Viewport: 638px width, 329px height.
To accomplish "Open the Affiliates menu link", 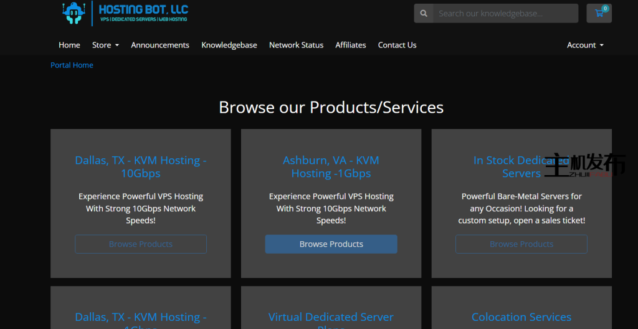I will pos(351,45).
